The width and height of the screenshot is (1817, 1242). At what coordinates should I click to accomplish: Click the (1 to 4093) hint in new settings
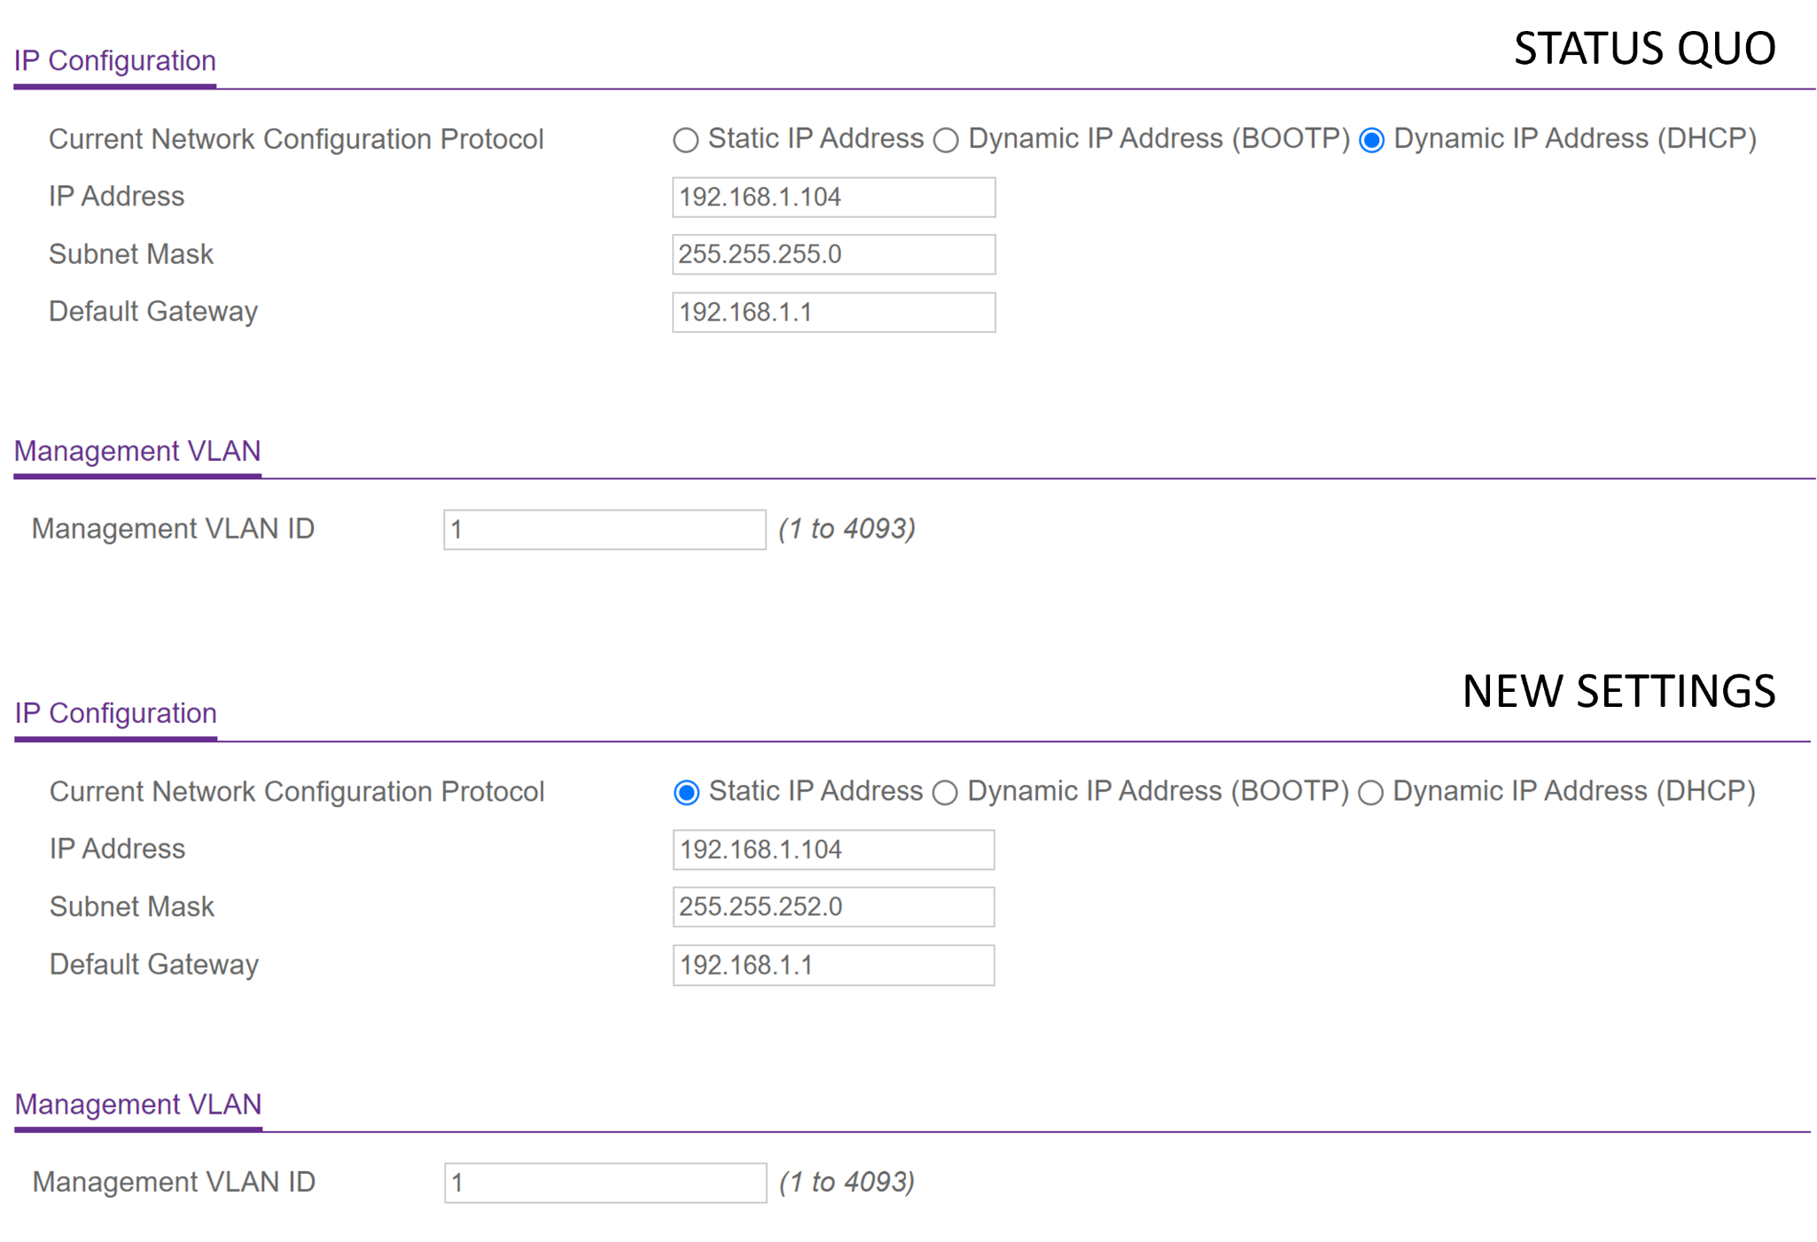coord(847,1182)
